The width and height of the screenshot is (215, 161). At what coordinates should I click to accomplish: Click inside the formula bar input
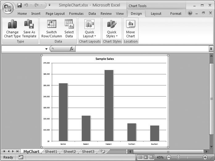pyautogui.click(x=142, y=49)
